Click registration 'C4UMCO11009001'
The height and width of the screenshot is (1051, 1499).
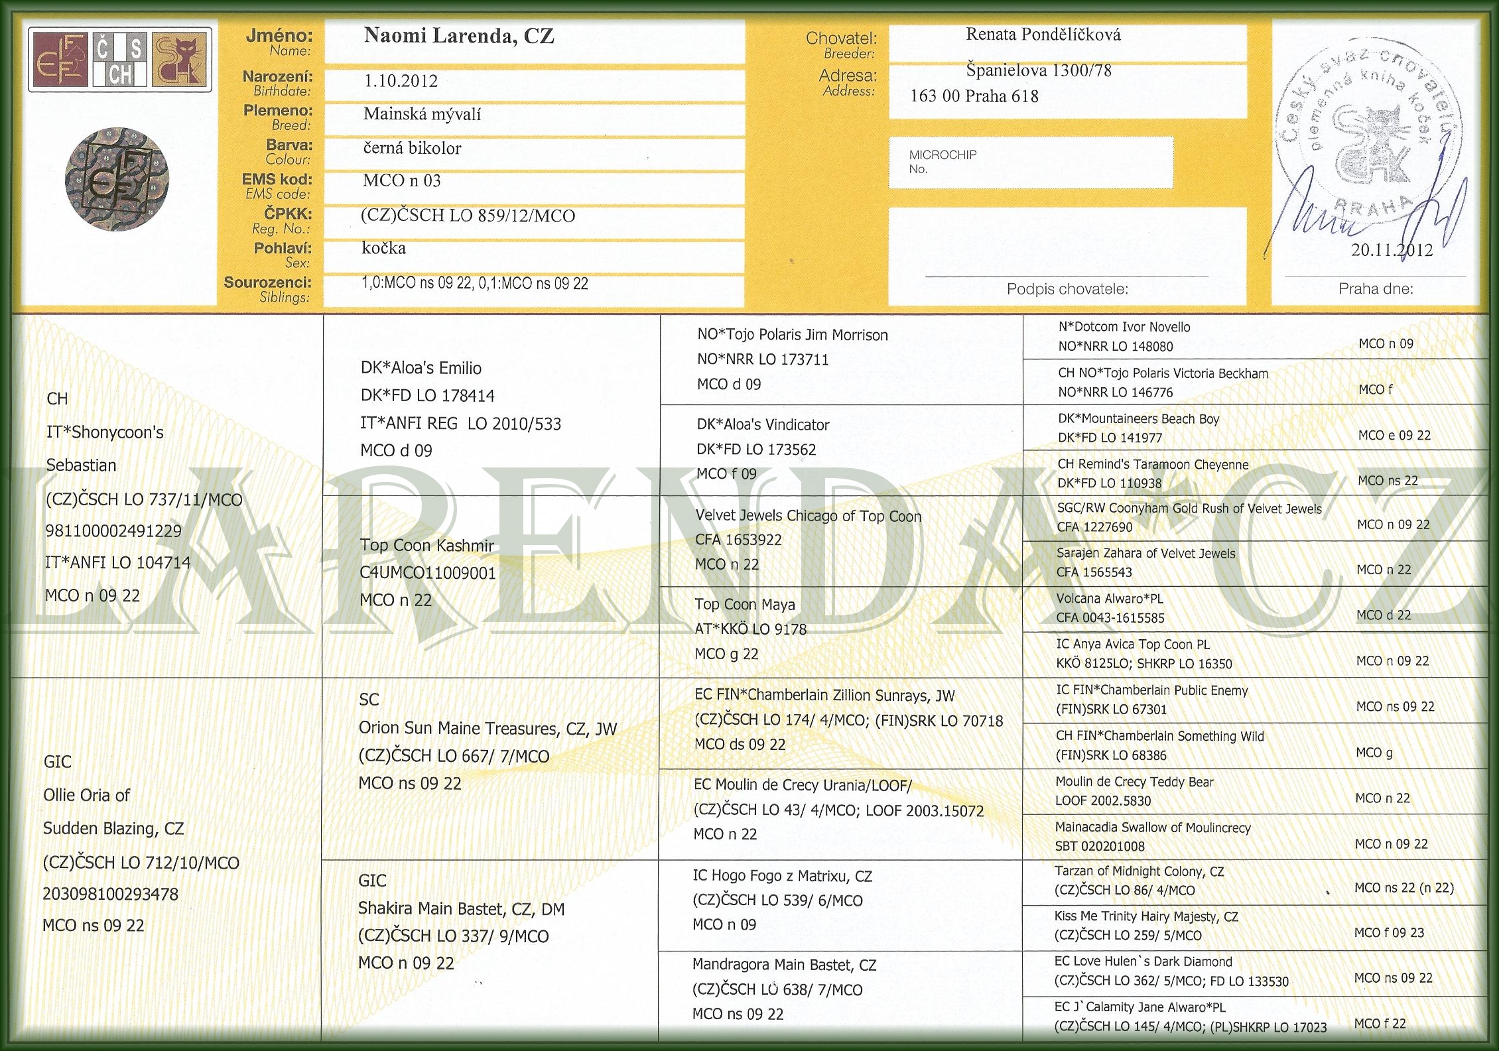pos(428,573)
